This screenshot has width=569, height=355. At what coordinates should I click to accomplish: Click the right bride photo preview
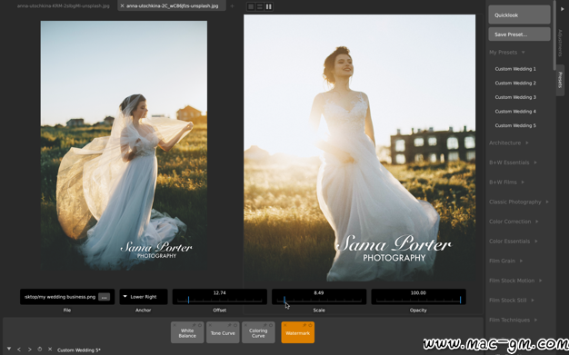coord(360,148)
